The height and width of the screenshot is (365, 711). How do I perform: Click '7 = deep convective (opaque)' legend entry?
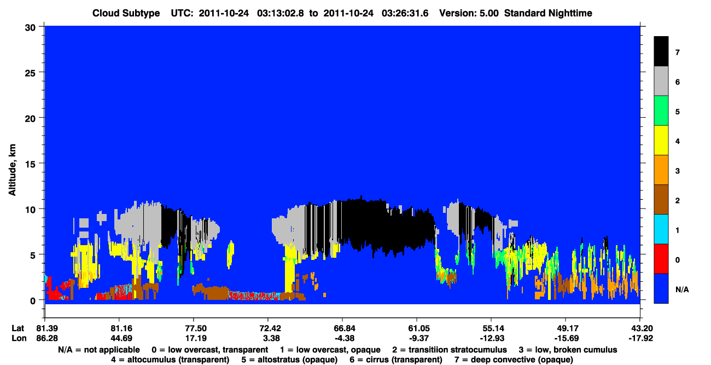(514, 360)
